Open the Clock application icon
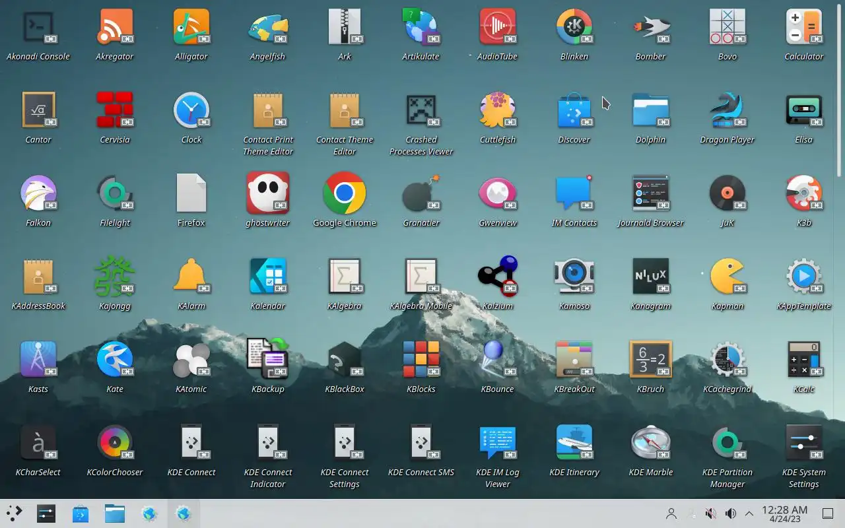The height and width of the screenshot is (528, 845). [191, 110]
